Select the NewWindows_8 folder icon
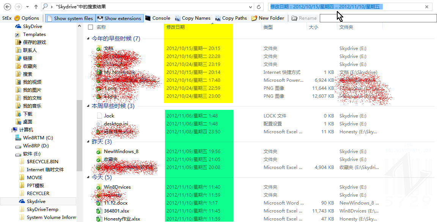This screenshot has height=222, width=437. pyautogui.click(x=99, y=151)
